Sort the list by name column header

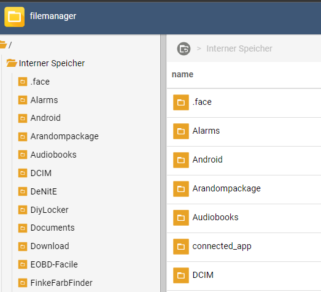click(x=182, y=74)
